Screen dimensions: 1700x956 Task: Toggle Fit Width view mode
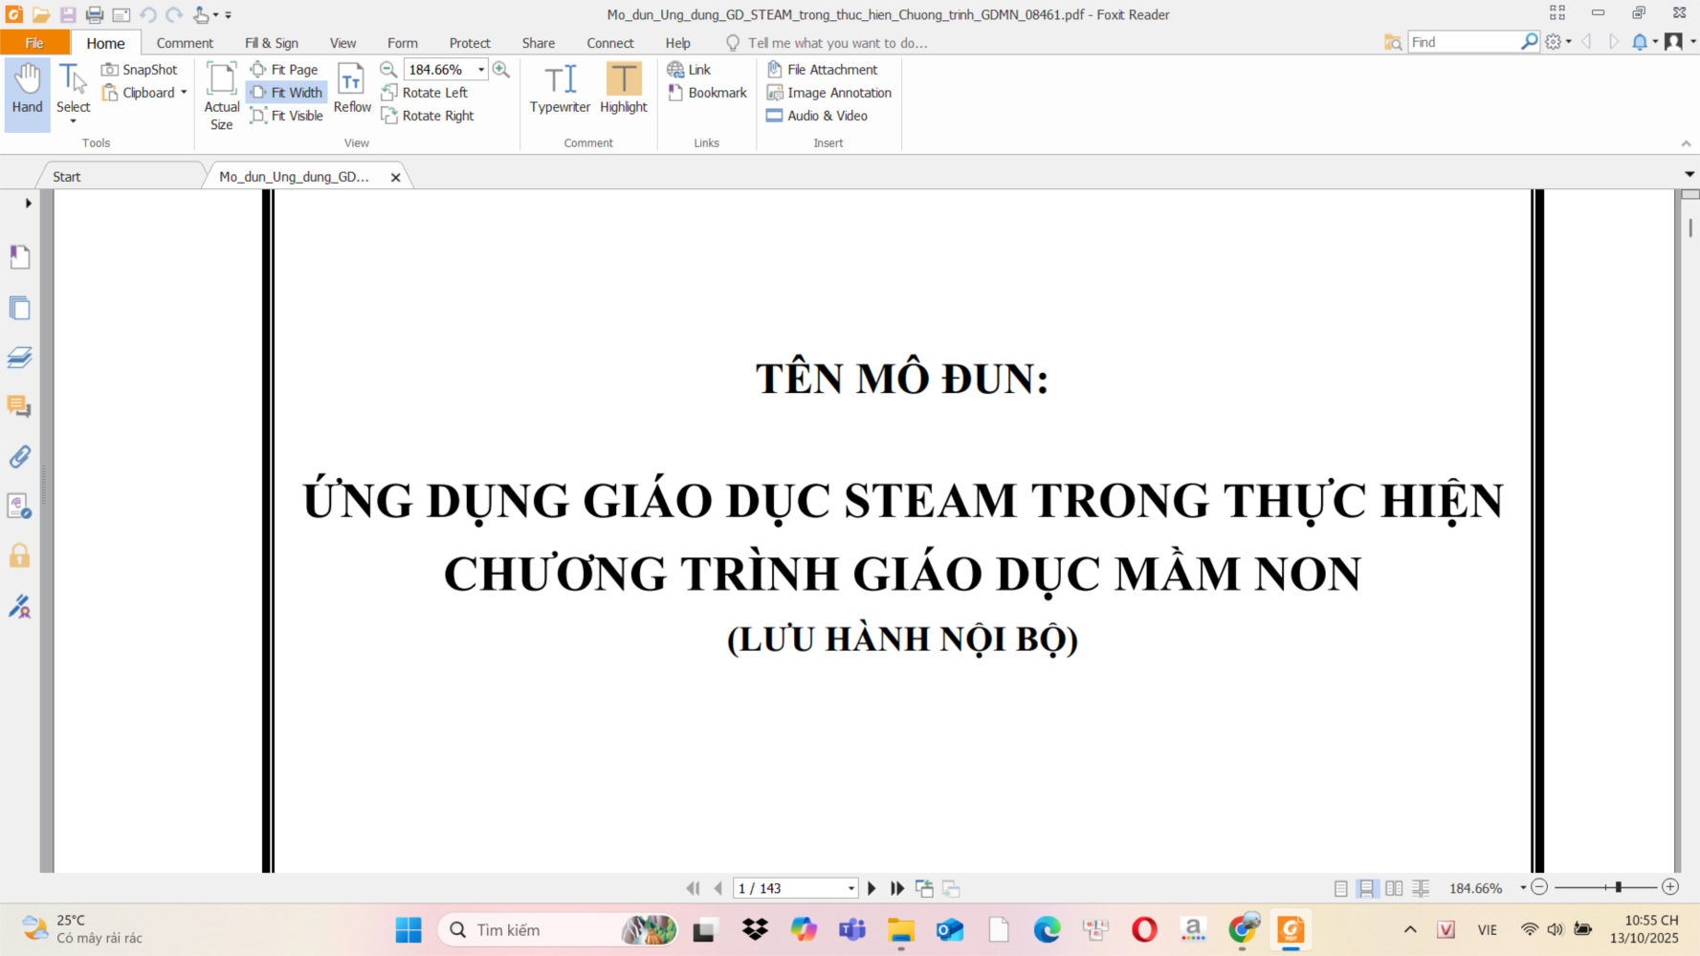click(287, 93)
